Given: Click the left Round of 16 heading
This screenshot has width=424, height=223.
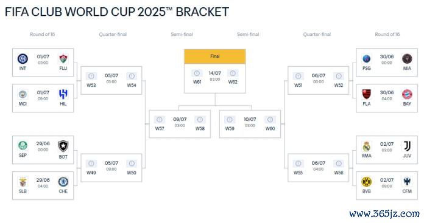Looking at the screenshot, I should click(x=43, y=34).
